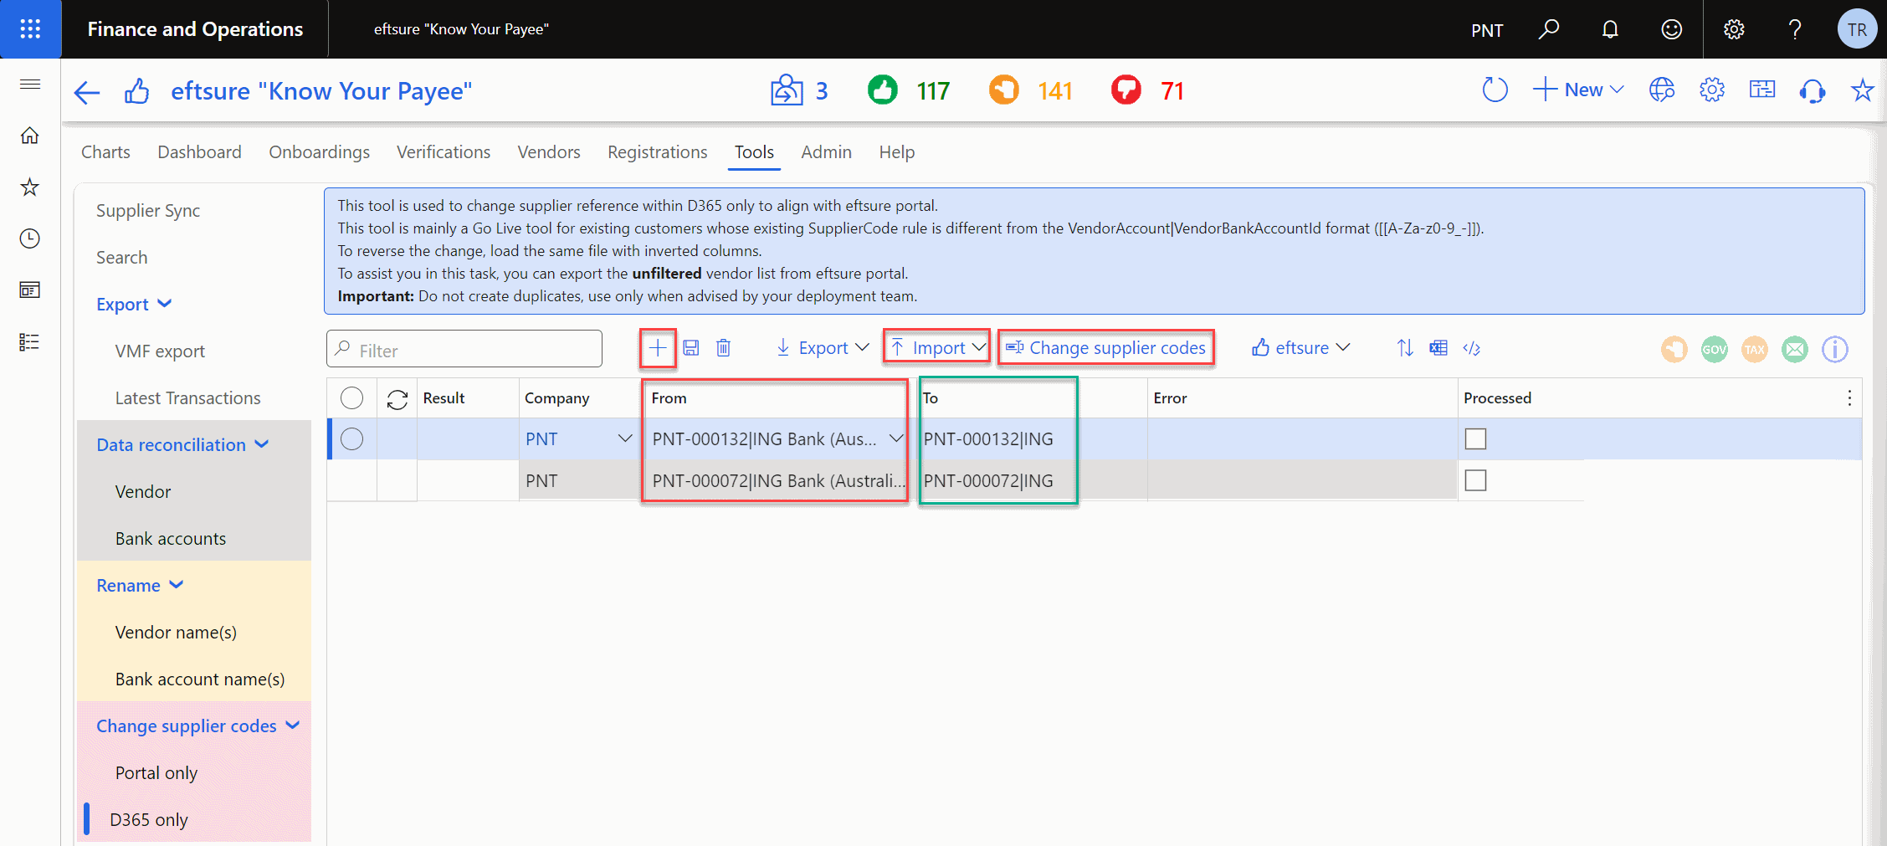Click the sort arrows toolbar icon
This screenshot has width=1887, height=846.
(x=1405, y=348)
